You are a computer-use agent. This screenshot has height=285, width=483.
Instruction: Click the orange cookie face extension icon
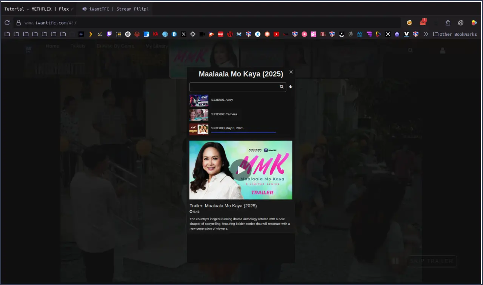pos(409,23)
